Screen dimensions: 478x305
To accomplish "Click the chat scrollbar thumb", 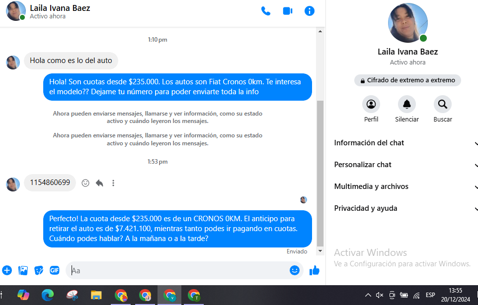I will [x=320, y=173].
